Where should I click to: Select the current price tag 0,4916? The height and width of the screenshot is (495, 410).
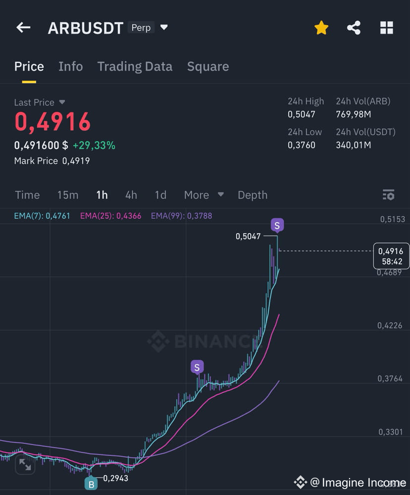click(391, 256)
